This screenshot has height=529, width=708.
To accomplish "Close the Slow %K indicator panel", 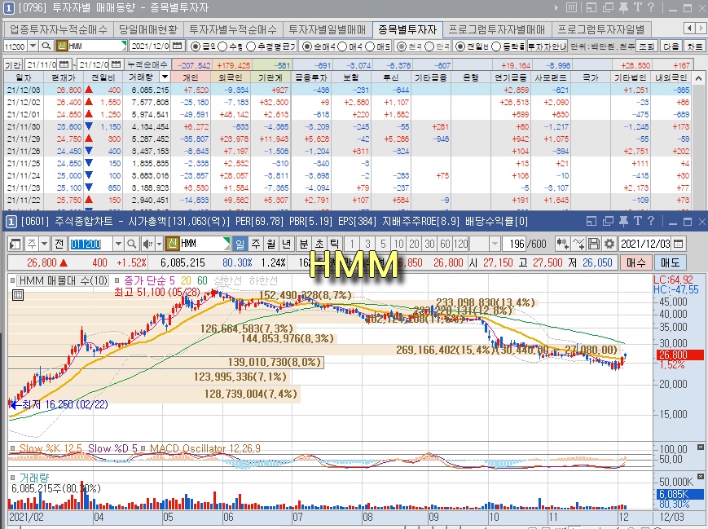I will [x=700, y=447].
